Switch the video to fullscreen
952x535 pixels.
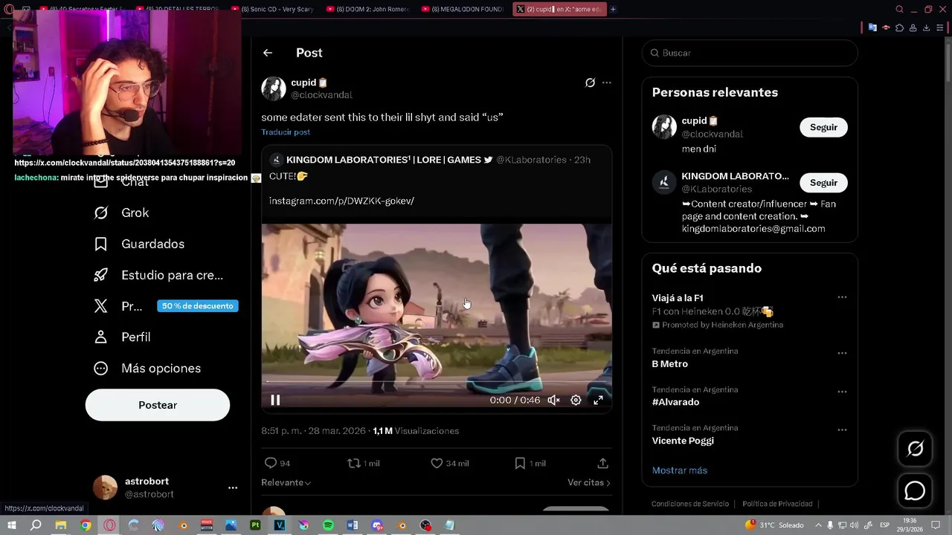[x=598, y=400]
